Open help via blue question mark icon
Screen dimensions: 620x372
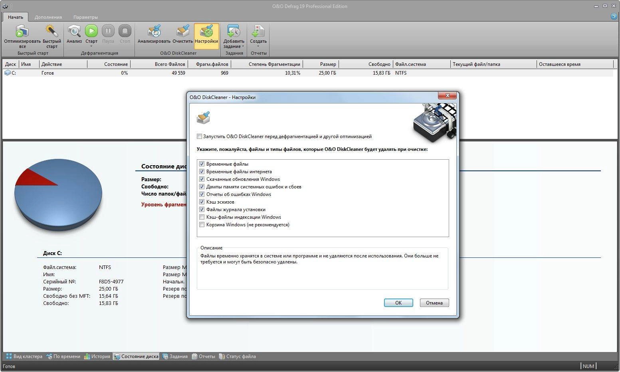614,17
